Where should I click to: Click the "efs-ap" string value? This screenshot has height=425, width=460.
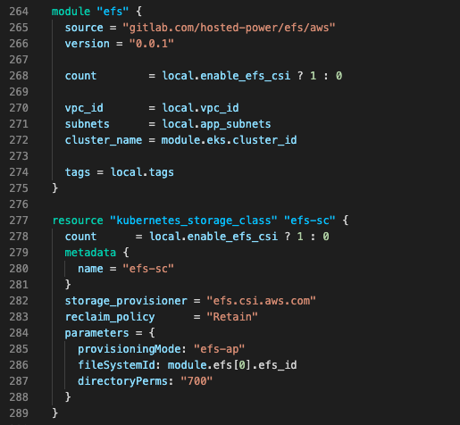click(x=219, y=349)
